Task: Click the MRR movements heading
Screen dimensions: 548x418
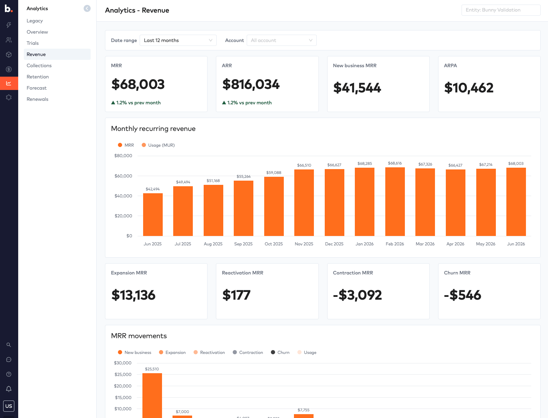Action: 139,336
